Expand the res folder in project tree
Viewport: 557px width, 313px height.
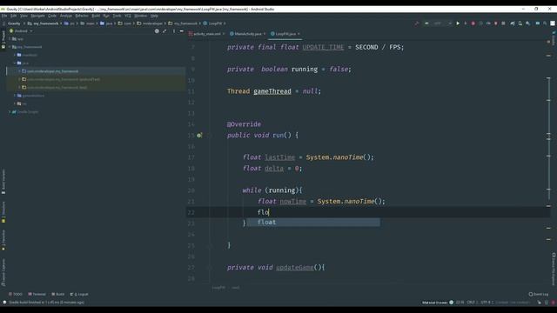(x=15, y=103)
